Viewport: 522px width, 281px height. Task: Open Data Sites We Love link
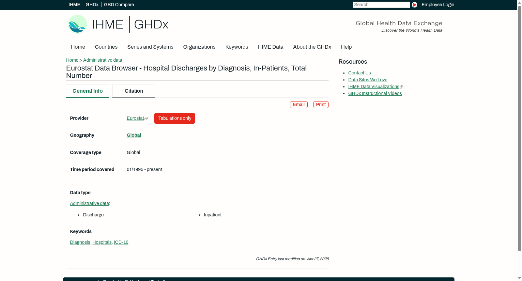tap(368, 80)
